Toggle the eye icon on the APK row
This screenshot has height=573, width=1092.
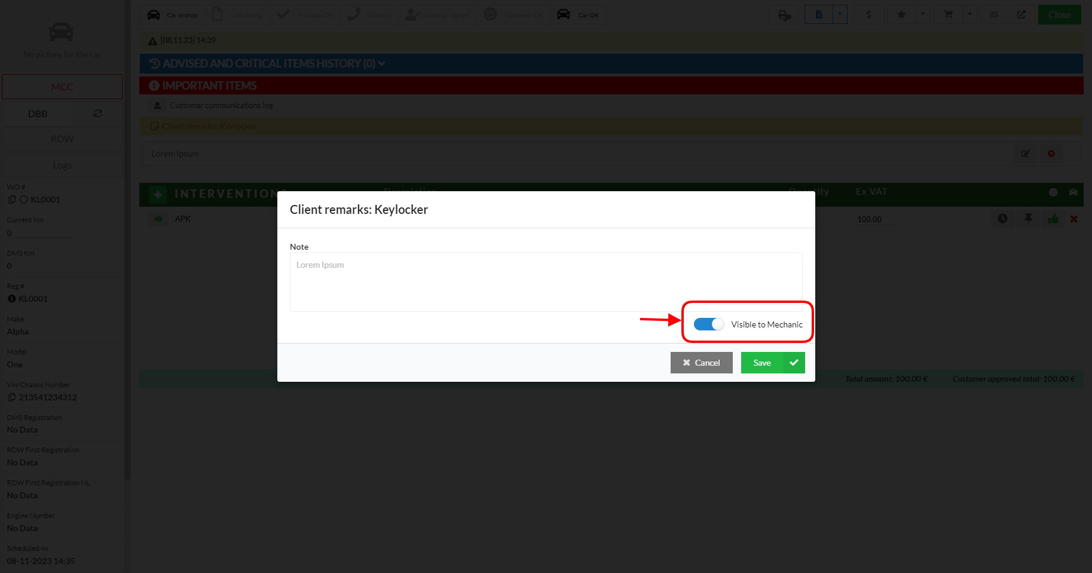(x=158, y=219)
